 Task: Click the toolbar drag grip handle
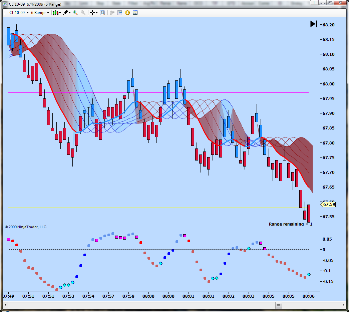pyautogui.click(x=4, y=13)
